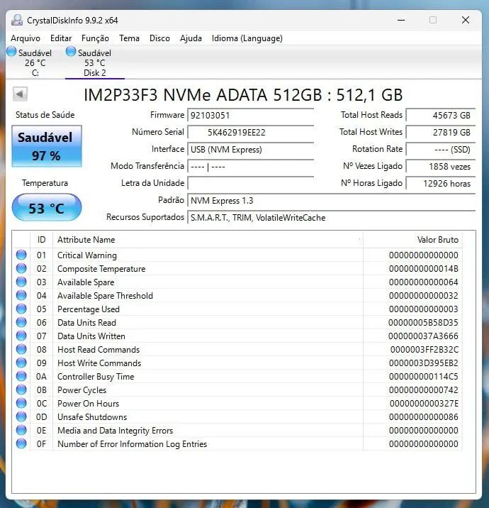The width and height of the screenshot is (489, 508).
Task: Select the Power On Hours attribute name
Action: [88, 404]
